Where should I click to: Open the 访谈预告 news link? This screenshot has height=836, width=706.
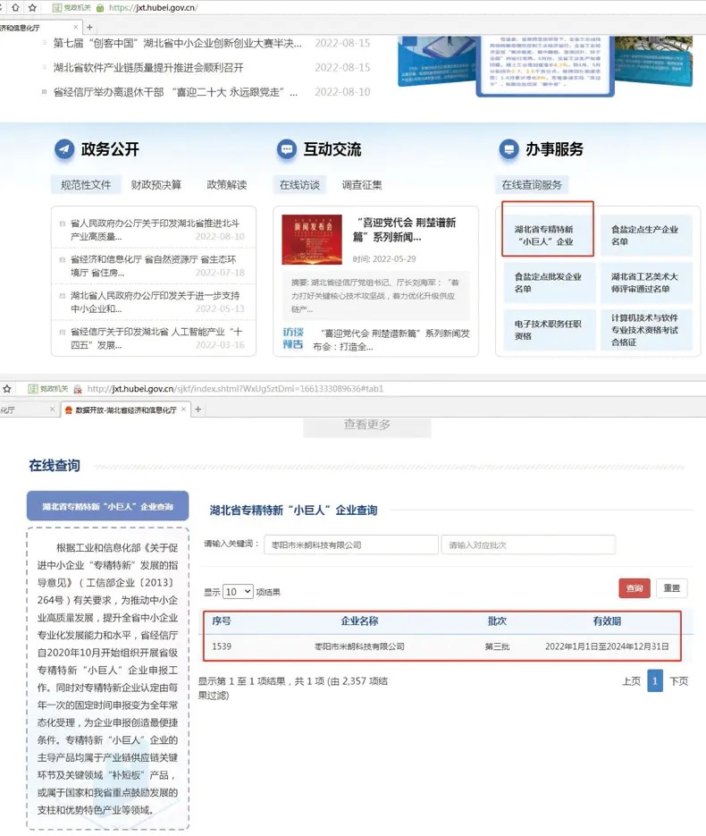pos(391,340)
